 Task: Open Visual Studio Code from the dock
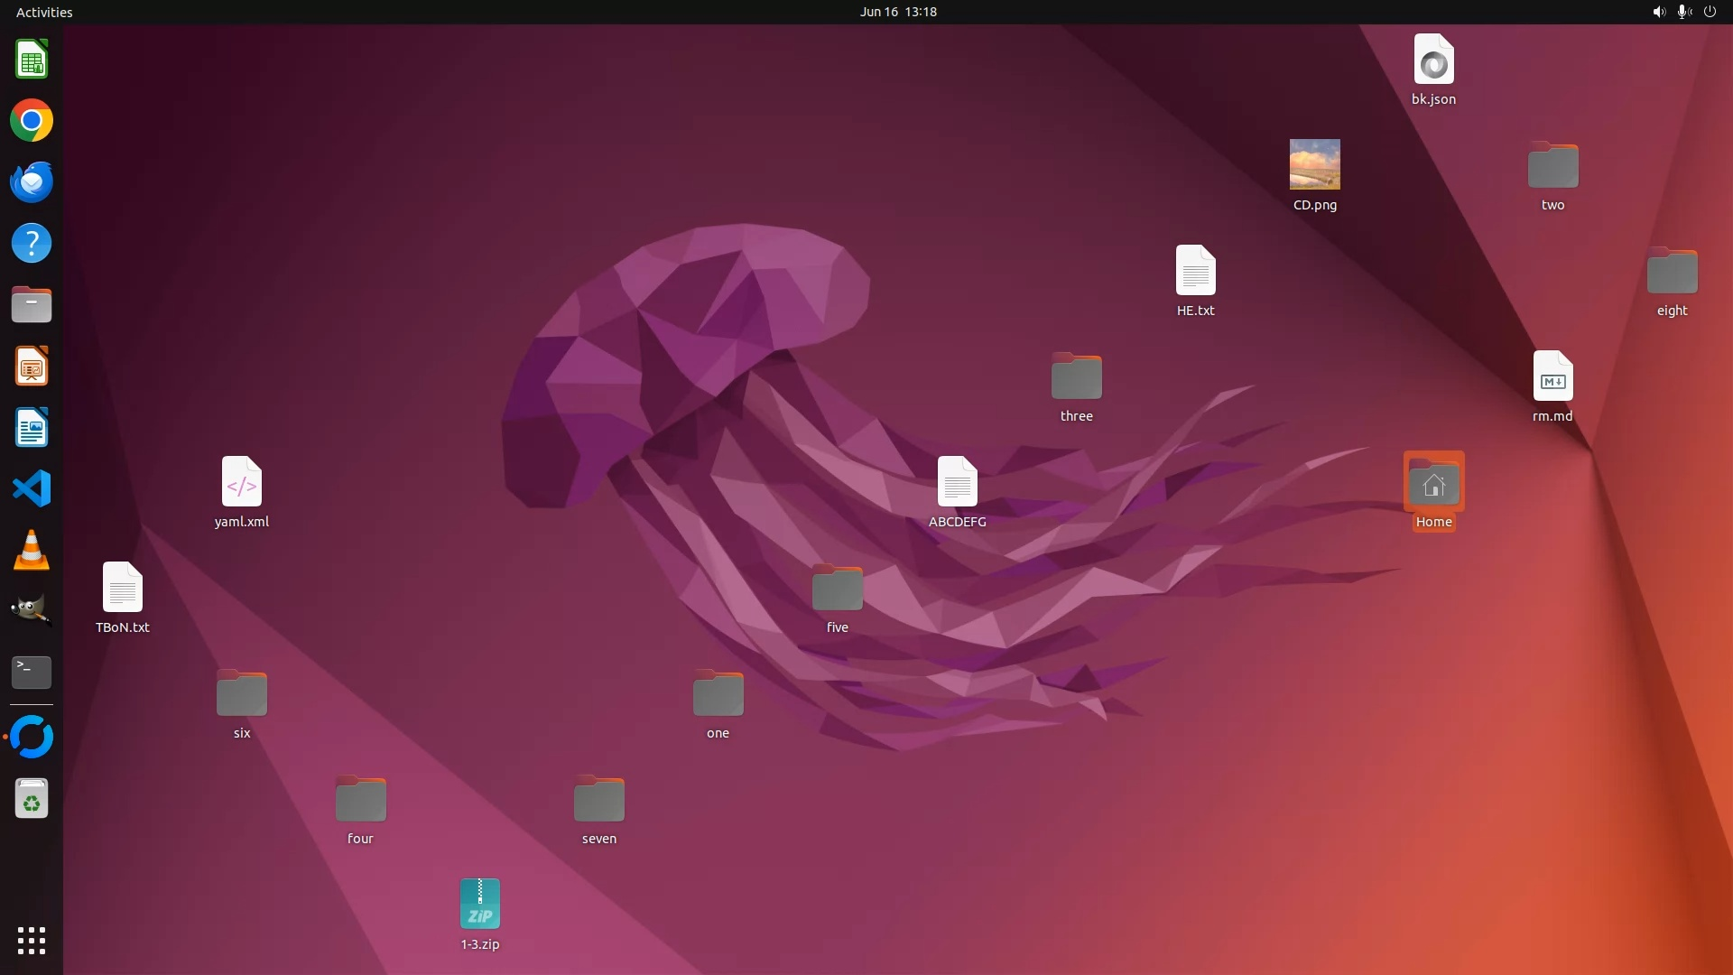(32, 488)
